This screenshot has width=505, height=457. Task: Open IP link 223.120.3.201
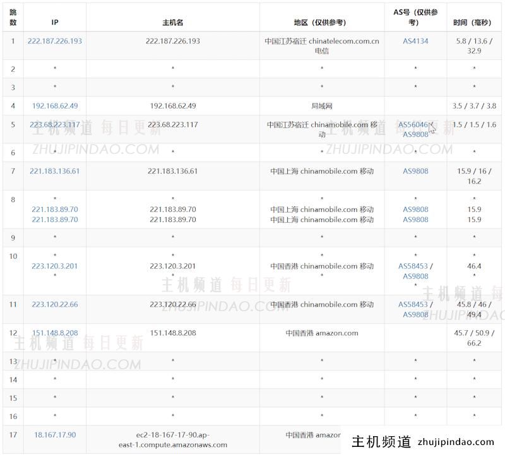click(55, 266)
